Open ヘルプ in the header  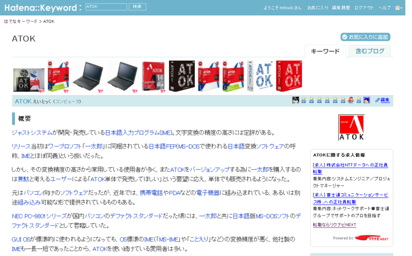[384, 8]
